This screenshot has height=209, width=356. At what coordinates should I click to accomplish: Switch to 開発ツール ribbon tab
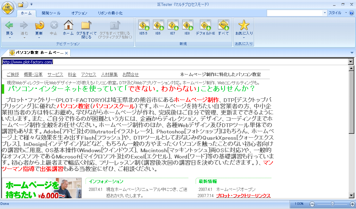click(51, 13)
